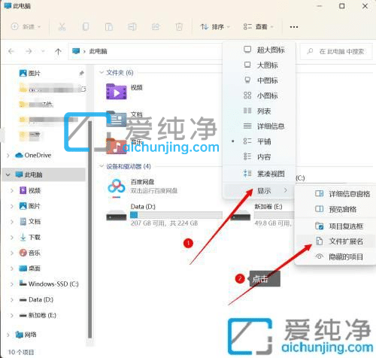Select 小图标 view option
376x358 pixels.
coord(259,96)
